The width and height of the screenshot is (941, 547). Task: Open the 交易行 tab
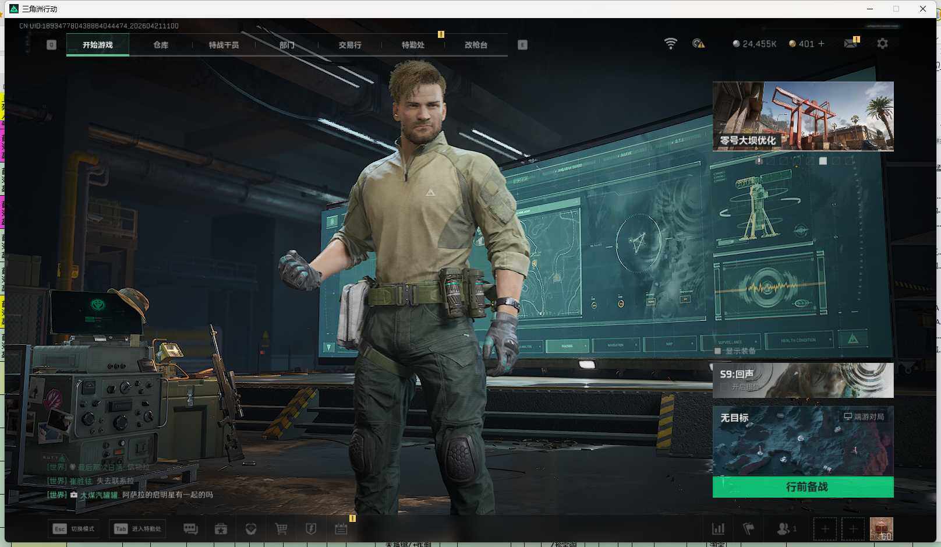click(350, 45)
